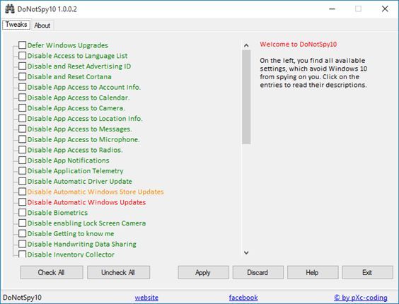
Task: Open the © by pXc-coding link
Action: pyautogui.click(x=361, y=298)
